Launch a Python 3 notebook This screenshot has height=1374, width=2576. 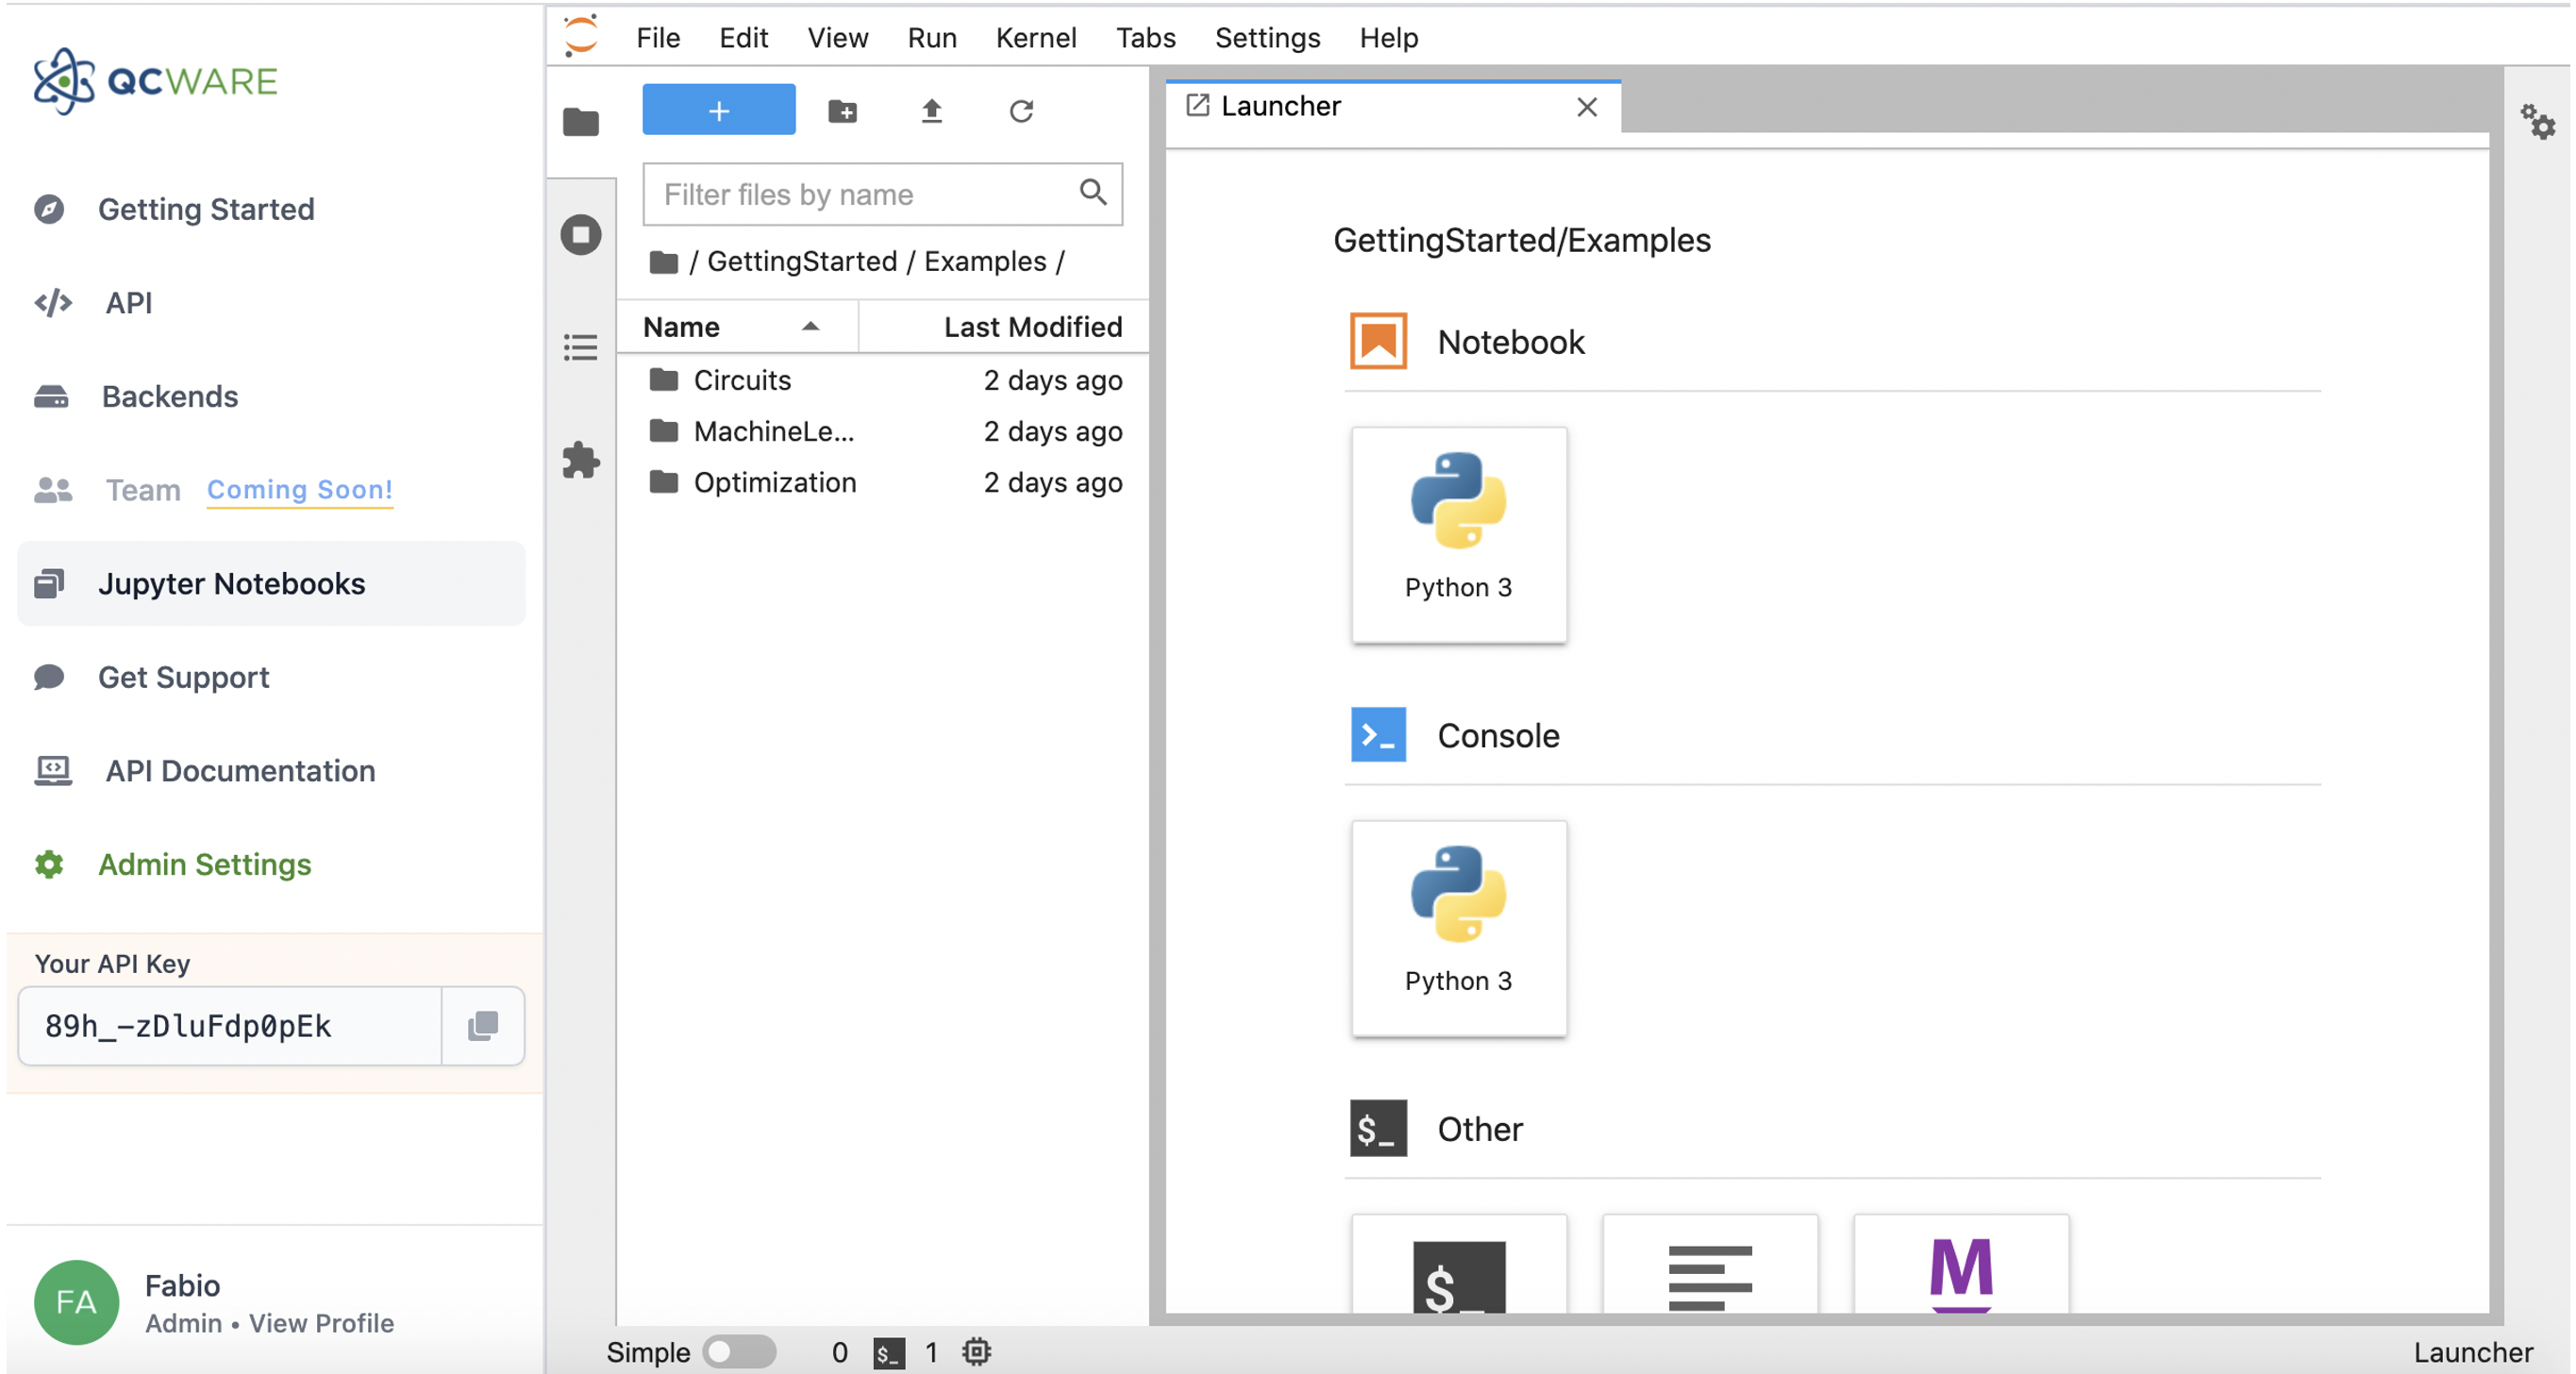point(1458,535)
